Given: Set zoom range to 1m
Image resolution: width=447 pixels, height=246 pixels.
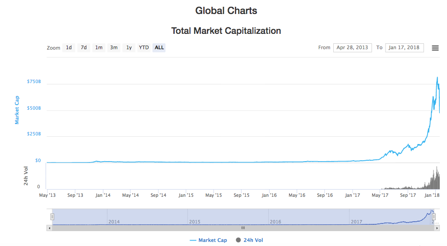Looking at the screenshot, I should pos(99,47).
